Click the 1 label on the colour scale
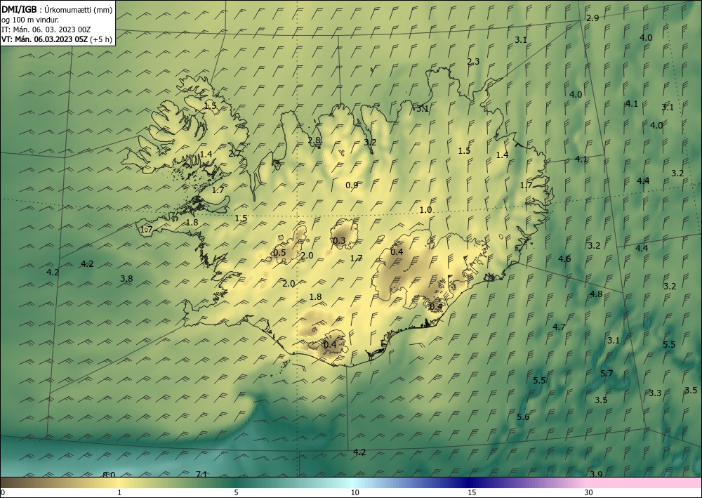The width and height of the screenshot is (702, 498). (119, 492)
